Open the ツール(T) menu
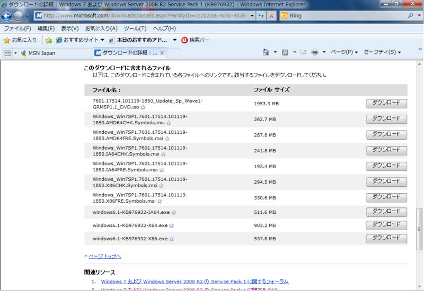Viewport: 424px width, 291px height. 135,29
